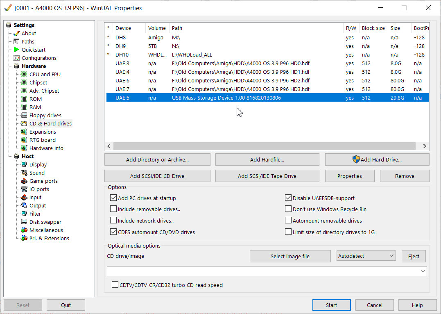This screenshot has width=441, height=314.
Task: Click Add Hardfile button
Action: tap(267, 160)
